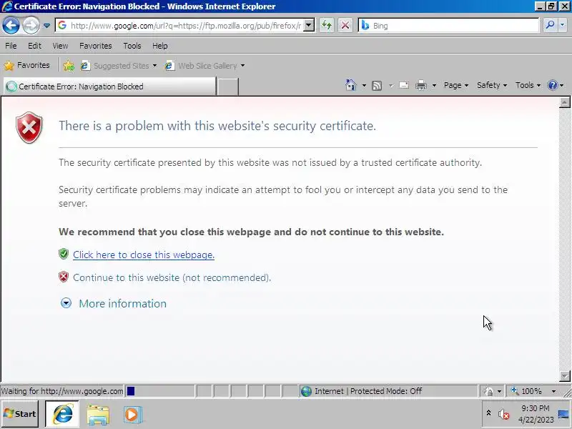Click the Web Slice Gallery IE icon

[169, 66]
